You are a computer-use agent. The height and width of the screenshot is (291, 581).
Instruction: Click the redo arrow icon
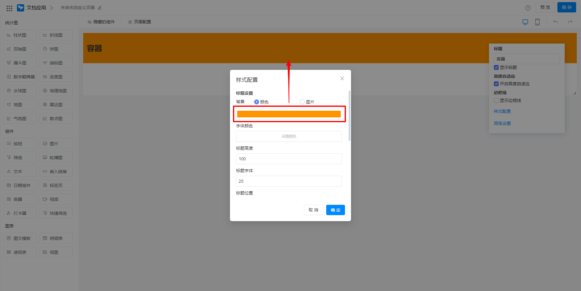pyautogui.click(x=570, y=22)
